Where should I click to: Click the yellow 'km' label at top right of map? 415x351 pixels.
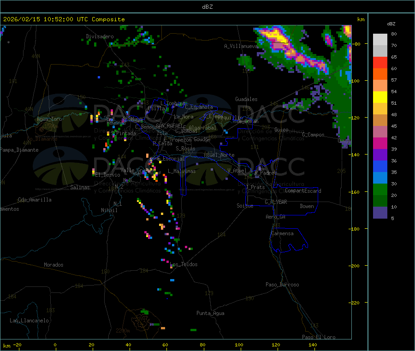pos(361,19)
